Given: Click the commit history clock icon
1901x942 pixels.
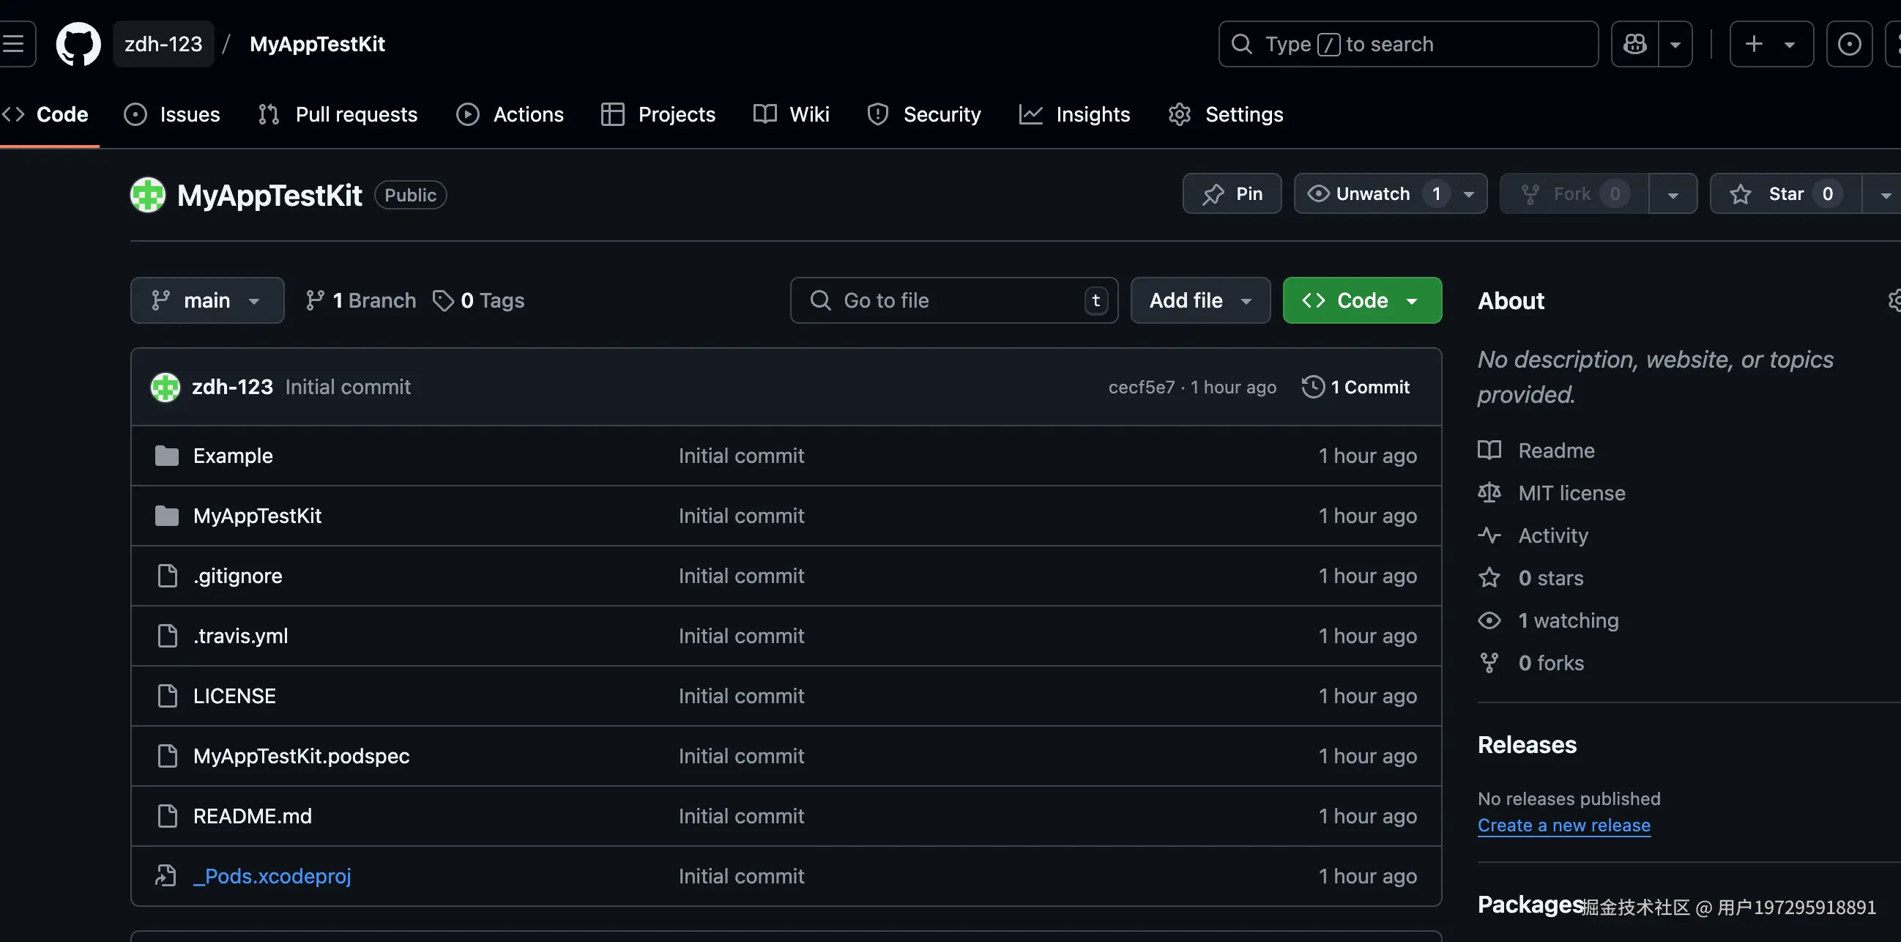Looking at the screenshot, I should pos(1313,387).
